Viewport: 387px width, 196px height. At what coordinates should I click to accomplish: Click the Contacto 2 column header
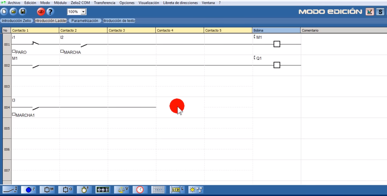(84, 30)
